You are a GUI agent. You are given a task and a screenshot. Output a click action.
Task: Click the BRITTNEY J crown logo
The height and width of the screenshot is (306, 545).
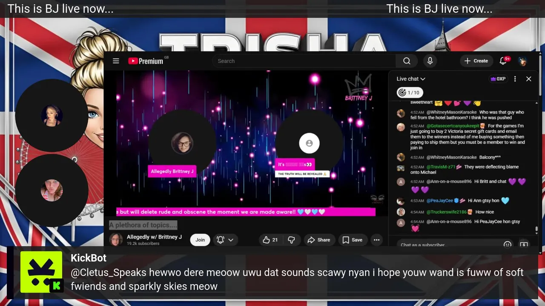(x=359, y=88)
